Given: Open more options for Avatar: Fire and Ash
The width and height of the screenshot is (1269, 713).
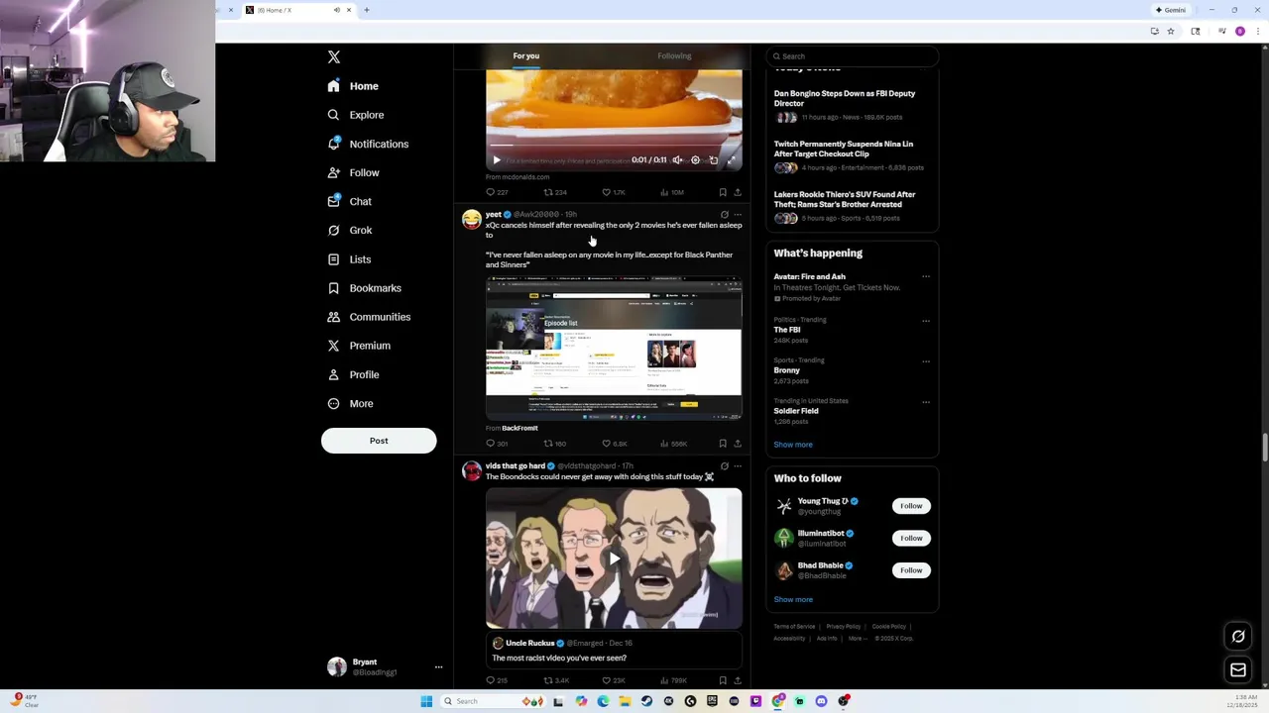Looking at the screenshot, I should click(926, 277).
